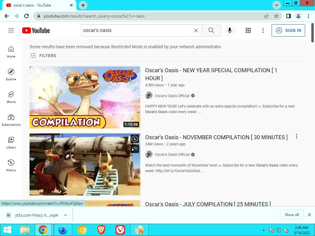Open Subscriptions in the sidebar
Viewport: 315px width, 236px height.
tap(11, 120)
